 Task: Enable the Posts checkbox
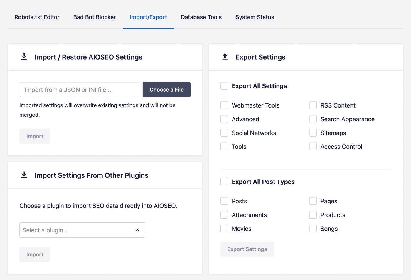224,201
